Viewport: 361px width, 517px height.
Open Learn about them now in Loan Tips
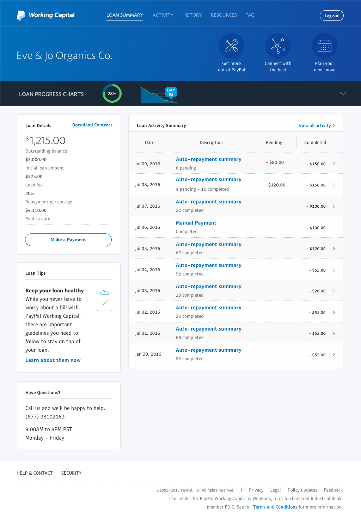tap(53, 360)
